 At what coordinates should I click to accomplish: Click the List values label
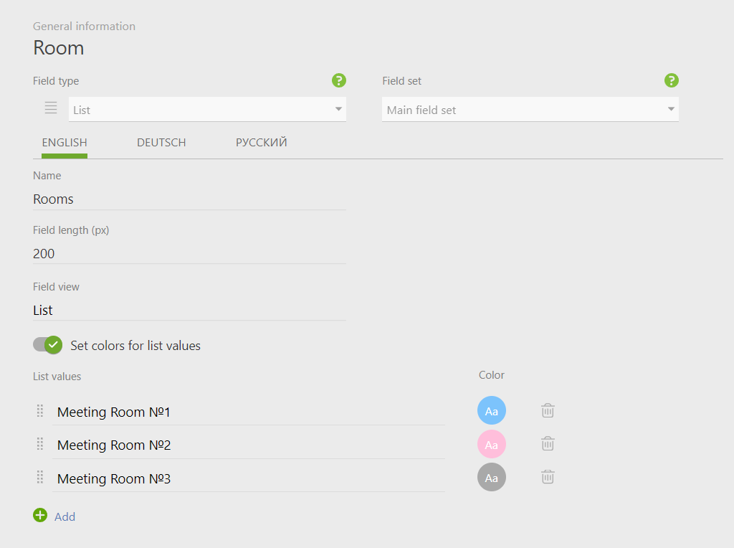[57, 377]
